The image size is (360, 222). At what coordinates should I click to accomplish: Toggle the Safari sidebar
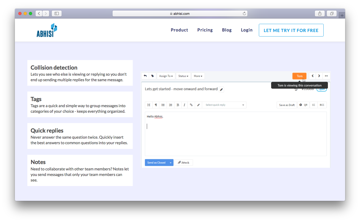(x=57, y=13)
